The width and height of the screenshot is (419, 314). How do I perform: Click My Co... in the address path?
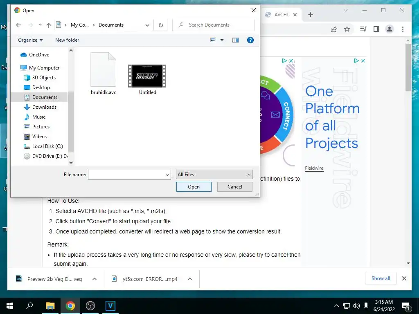tap(80, 25)
